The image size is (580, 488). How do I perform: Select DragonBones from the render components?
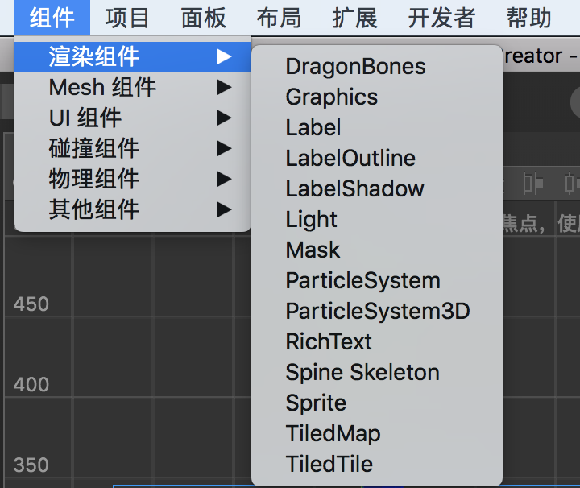click(x=355, y=67)
